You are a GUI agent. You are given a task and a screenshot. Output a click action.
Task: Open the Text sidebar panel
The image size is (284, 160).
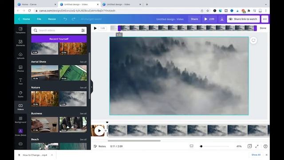point(20,81)
